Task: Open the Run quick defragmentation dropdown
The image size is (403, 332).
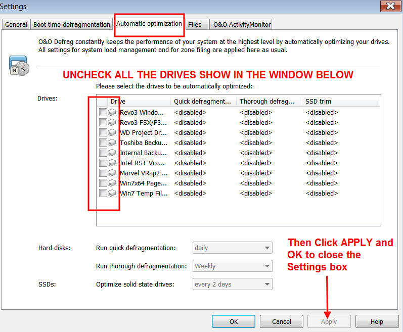Action: tap(232, 248)
